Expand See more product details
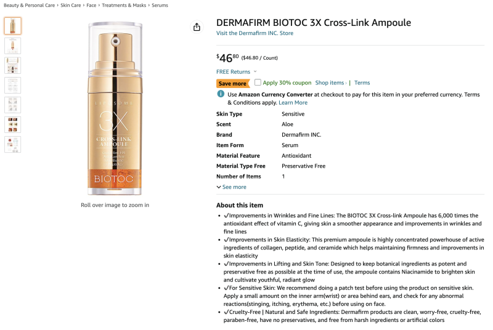 231,187
